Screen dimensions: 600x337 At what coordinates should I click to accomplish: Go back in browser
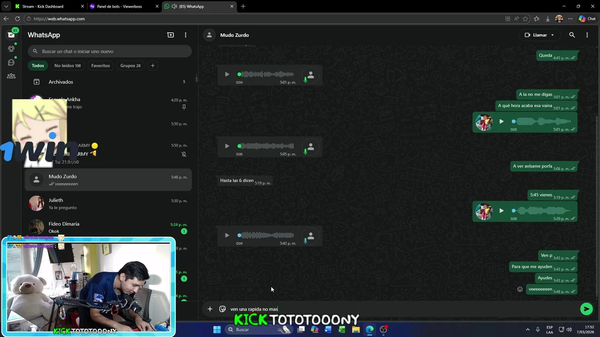coord(6,19)
